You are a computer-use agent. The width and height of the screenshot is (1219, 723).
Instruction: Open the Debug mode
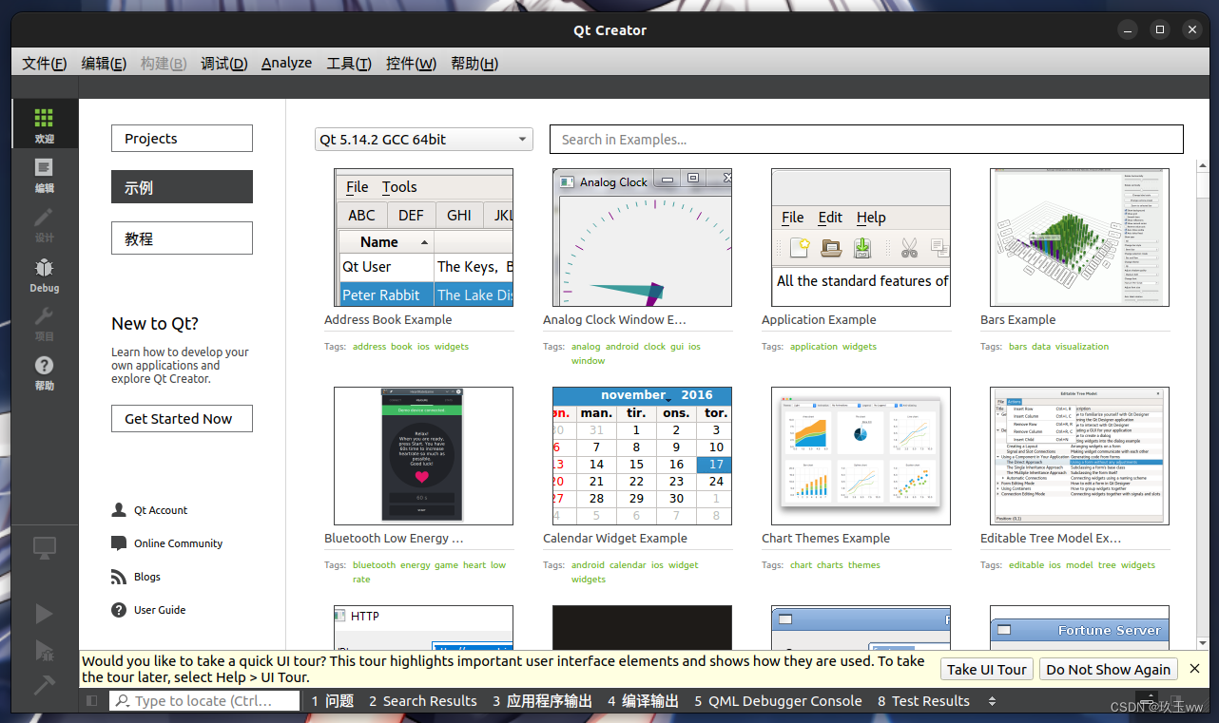click(x=44, y=274)
